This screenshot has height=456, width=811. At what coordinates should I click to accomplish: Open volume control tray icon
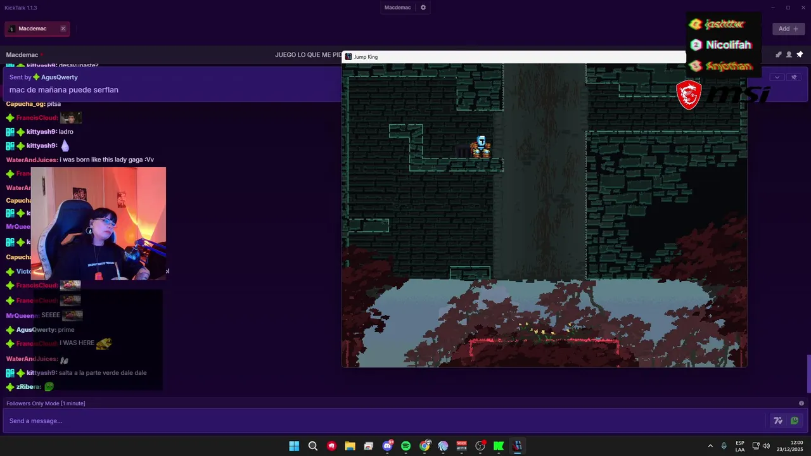[x=766, y=446]
